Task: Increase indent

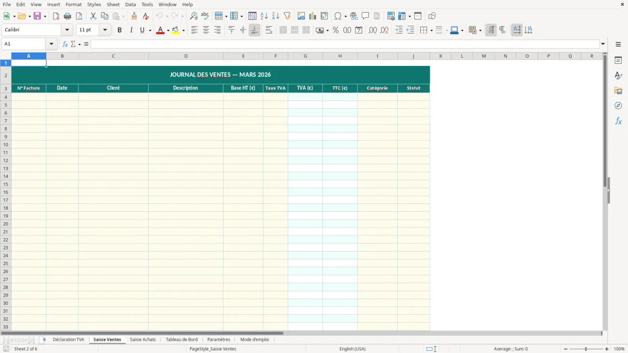Action: (x=399, y=30)
